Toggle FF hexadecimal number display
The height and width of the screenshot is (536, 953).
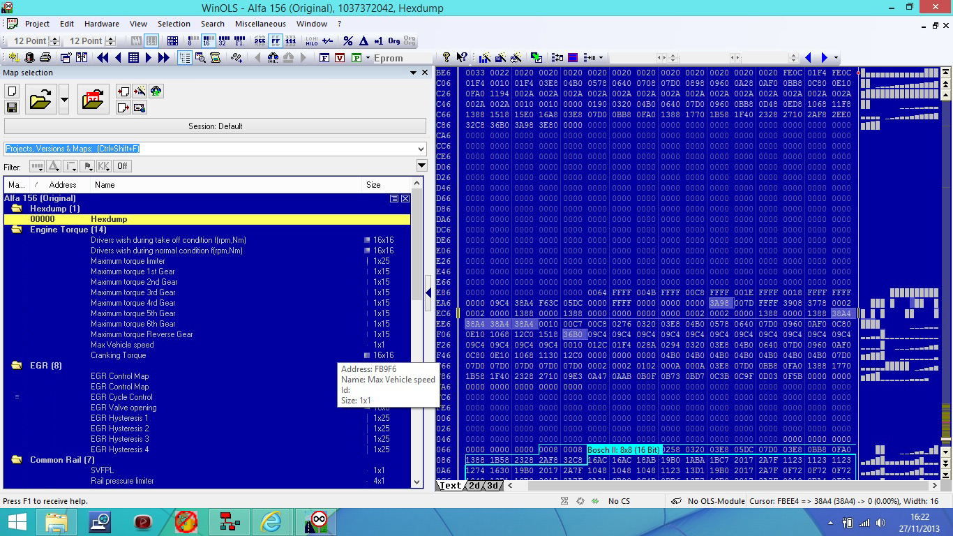tap(276, 41)
